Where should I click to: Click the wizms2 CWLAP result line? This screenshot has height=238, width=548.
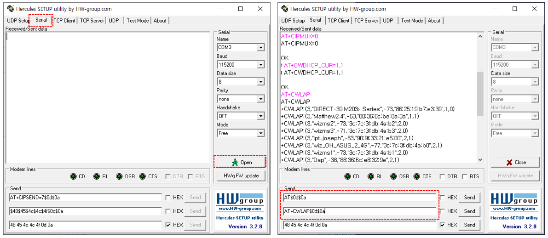345,124
